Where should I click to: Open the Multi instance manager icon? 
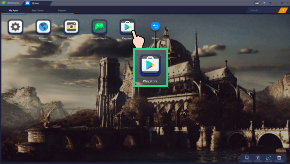(247, 158)
